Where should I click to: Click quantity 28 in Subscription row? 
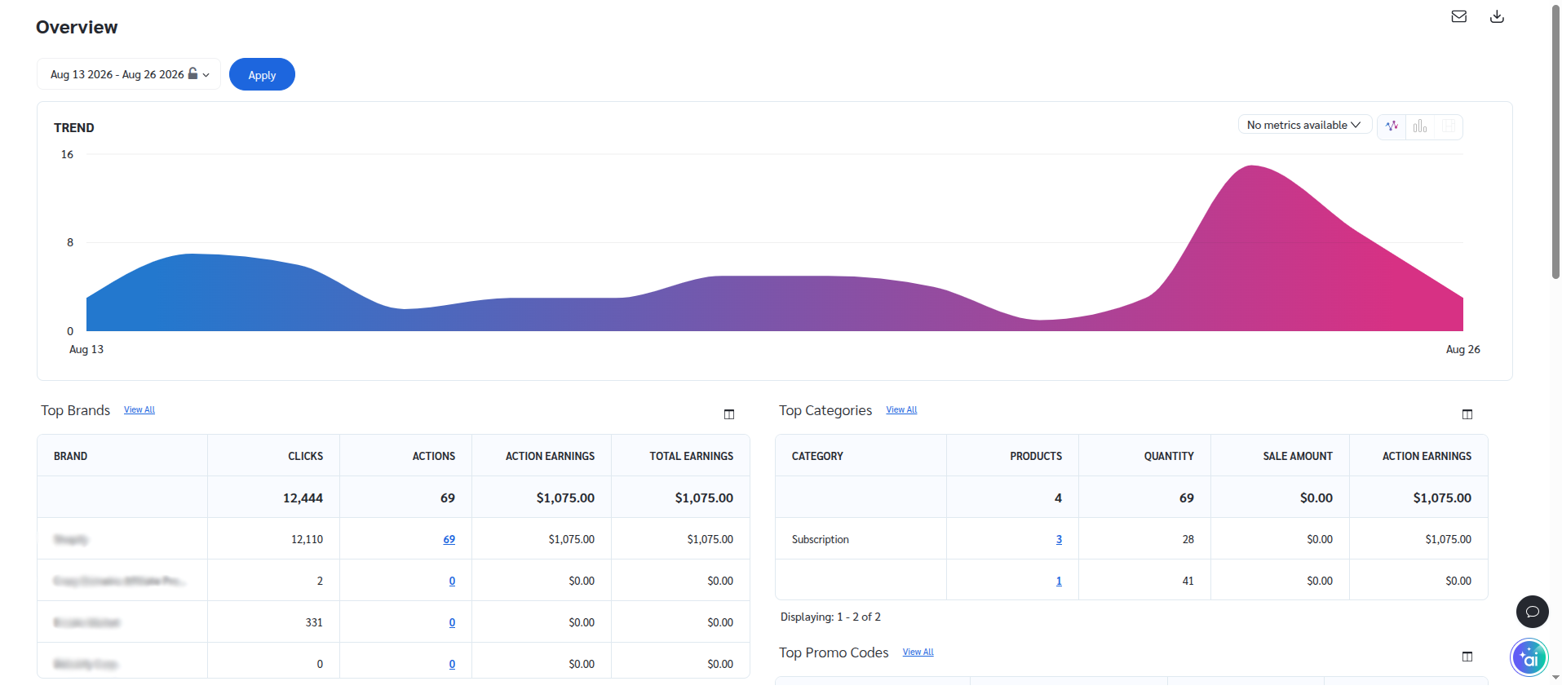1188,539
